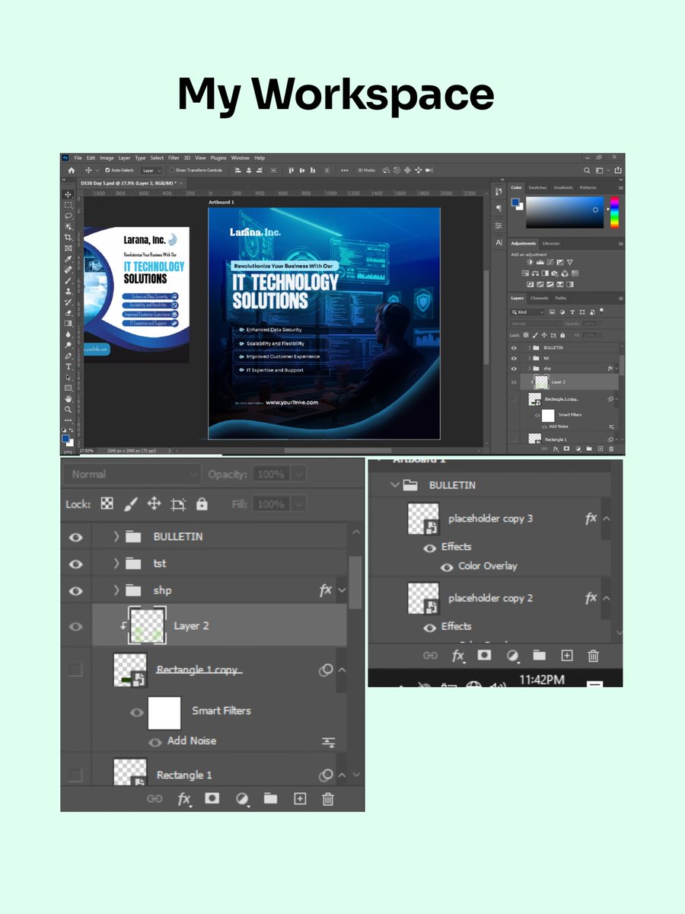Select the Brush tool in the toolbox

click(x=68, y=280)
